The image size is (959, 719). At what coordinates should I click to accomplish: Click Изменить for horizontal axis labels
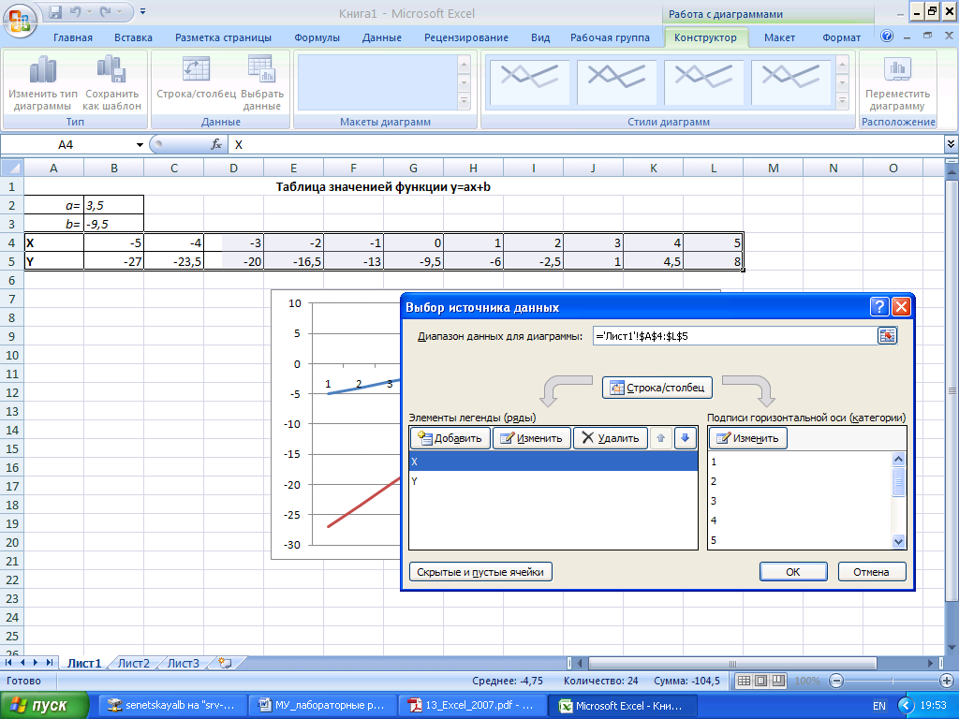(748, 438)
